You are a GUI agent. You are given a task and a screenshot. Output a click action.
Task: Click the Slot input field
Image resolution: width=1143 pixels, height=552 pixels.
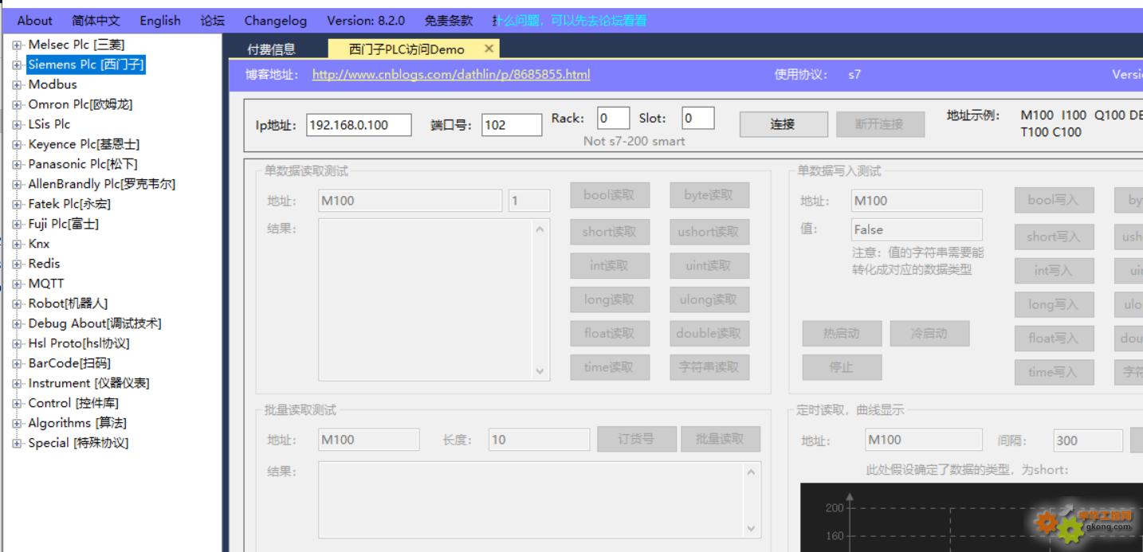698,119
